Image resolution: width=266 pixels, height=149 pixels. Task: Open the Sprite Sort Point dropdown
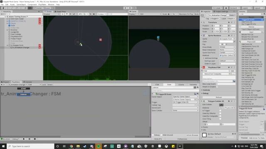pos(227,53)
